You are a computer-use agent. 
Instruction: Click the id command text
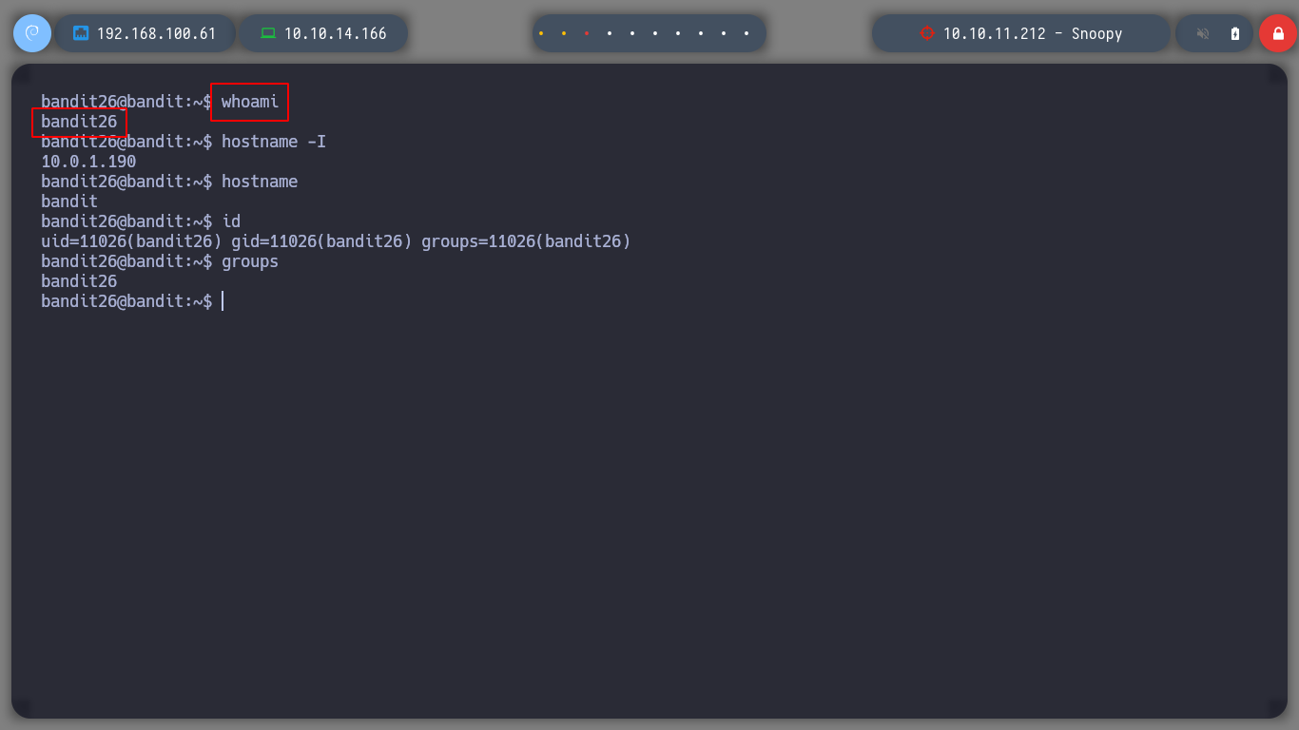tap(231, 221)
